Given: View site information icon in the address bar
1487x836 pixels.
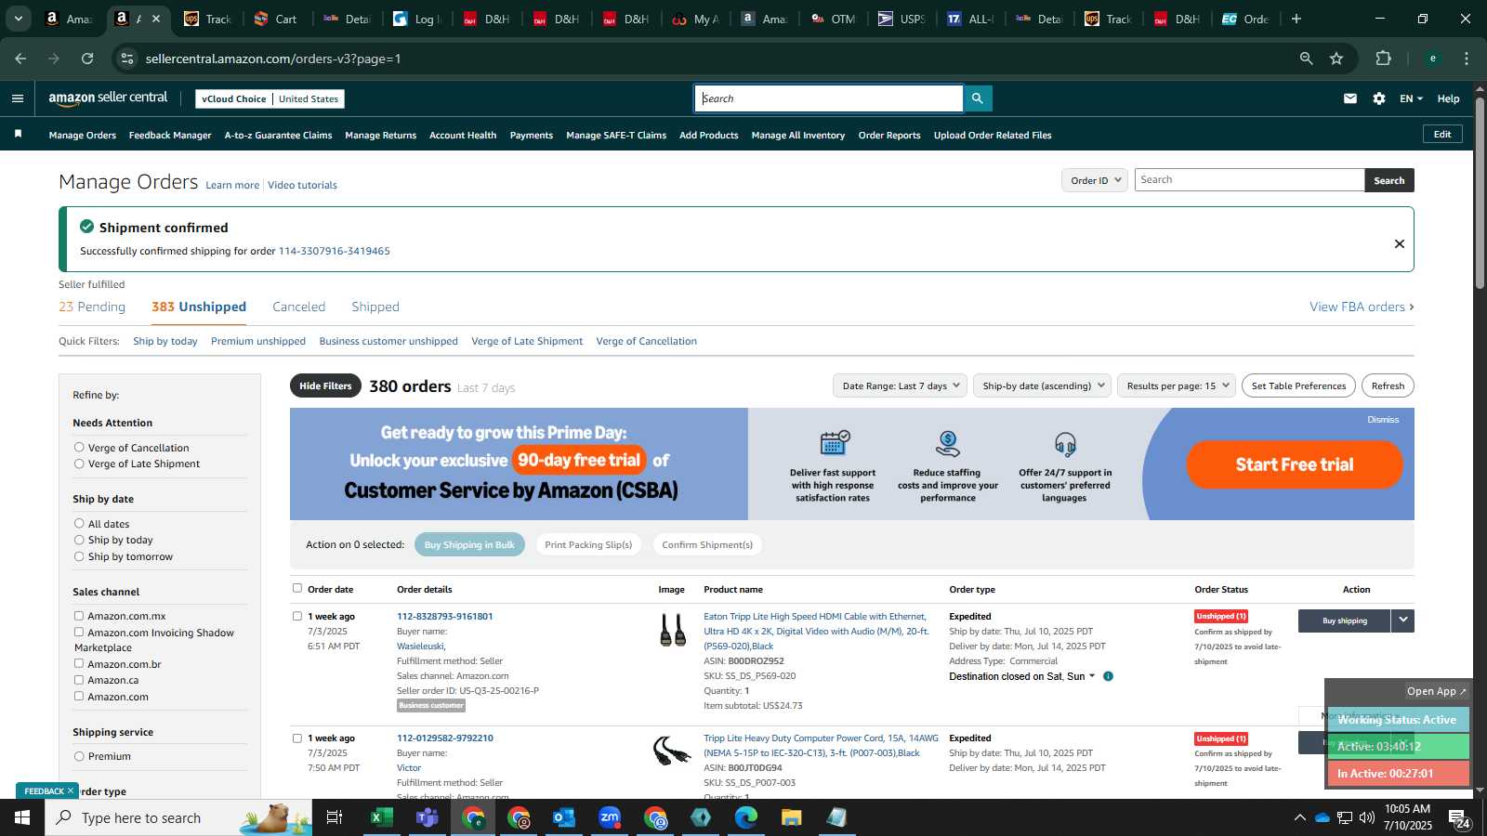Looking at the screenshot, I should click(x=127, y=59).
